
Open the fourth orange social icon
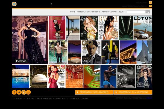[28, 92]
